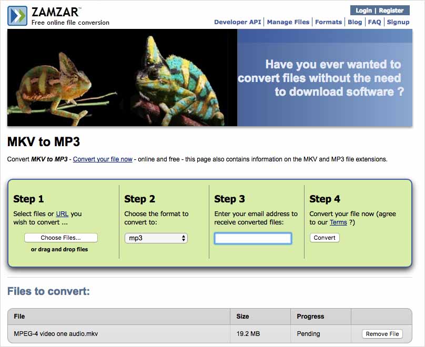Image resolution: width=425 pixels, height=347 pixels.
Task: Click the 'Free online file conversion' tagline
Action: [x=70, y=23]
